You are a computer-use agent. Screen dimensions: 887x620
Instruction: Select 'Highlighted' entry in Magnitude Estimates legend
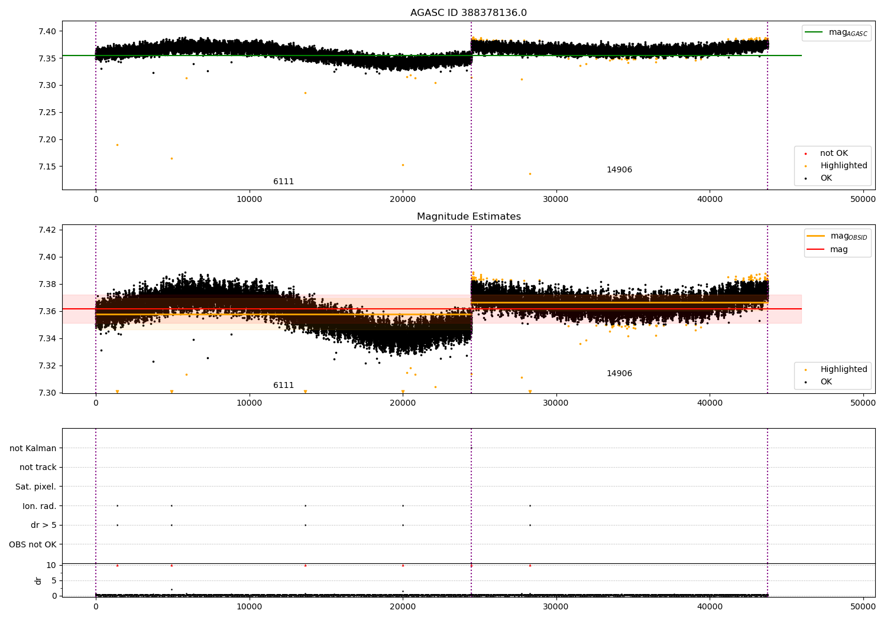(843, 370)
